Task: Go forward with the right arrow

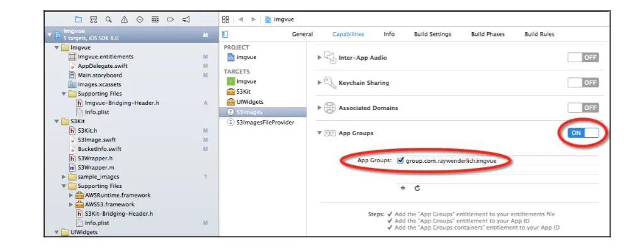Action: point(254,19)
